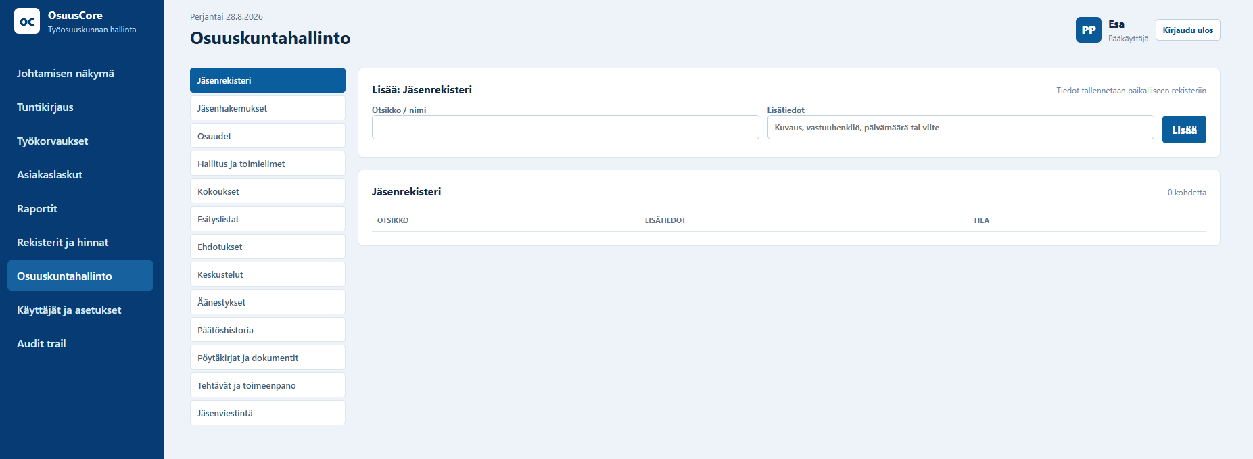Image resolution: width=1253 pixels, height=459 pixels.
Task: Switch to Äänestykset tab
Action: point(268,302)
